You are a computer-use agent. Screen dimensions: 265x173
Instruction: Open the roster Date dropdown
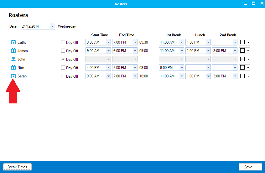coord(53,26)
